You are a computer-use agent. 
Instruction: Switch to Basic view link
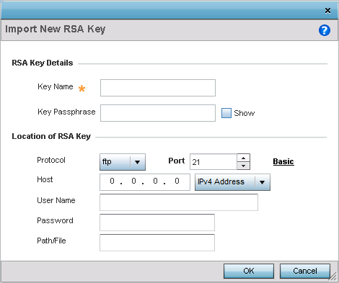coord(283,161)
